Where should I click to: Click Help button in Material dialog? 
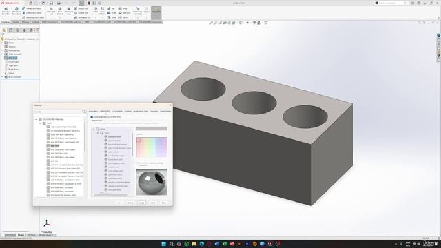tap(164, 203)
